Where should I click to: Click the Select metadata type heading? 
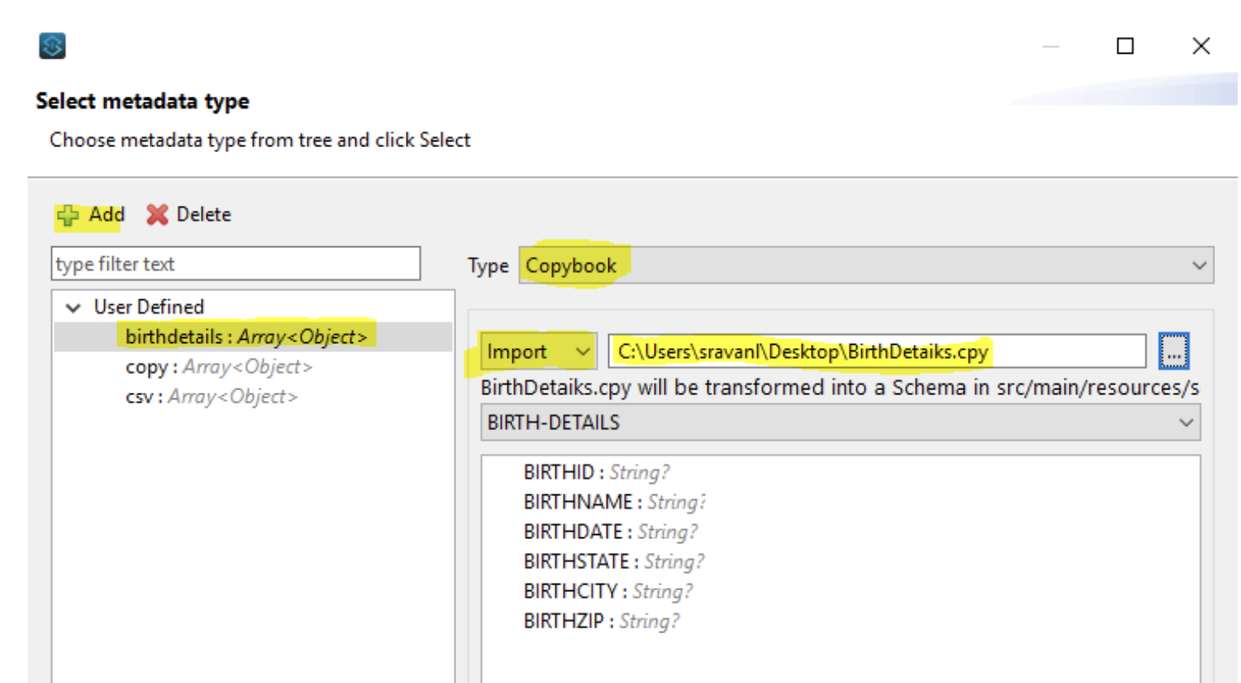(x=142, y=101)
